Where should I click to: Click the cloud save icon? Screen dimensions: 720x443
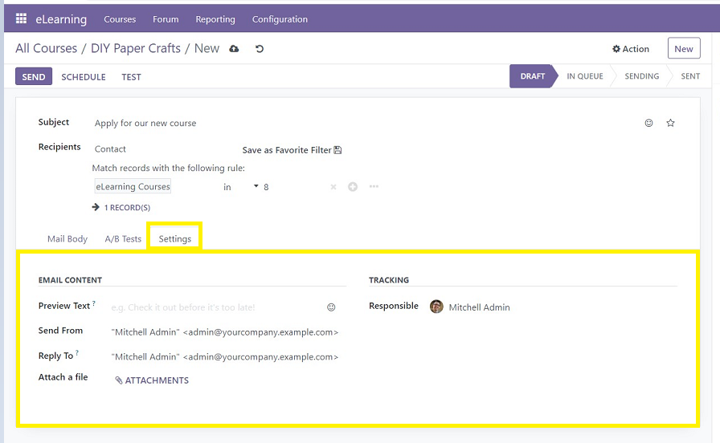click(234, 49)
